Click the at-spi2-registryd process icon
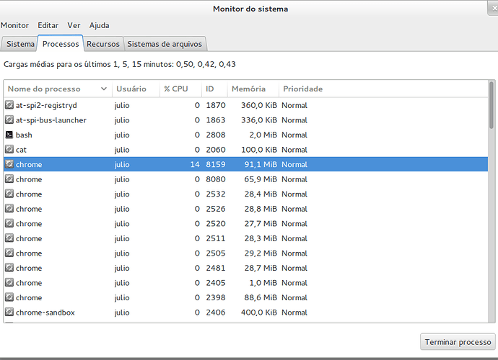 click(9, 105)
